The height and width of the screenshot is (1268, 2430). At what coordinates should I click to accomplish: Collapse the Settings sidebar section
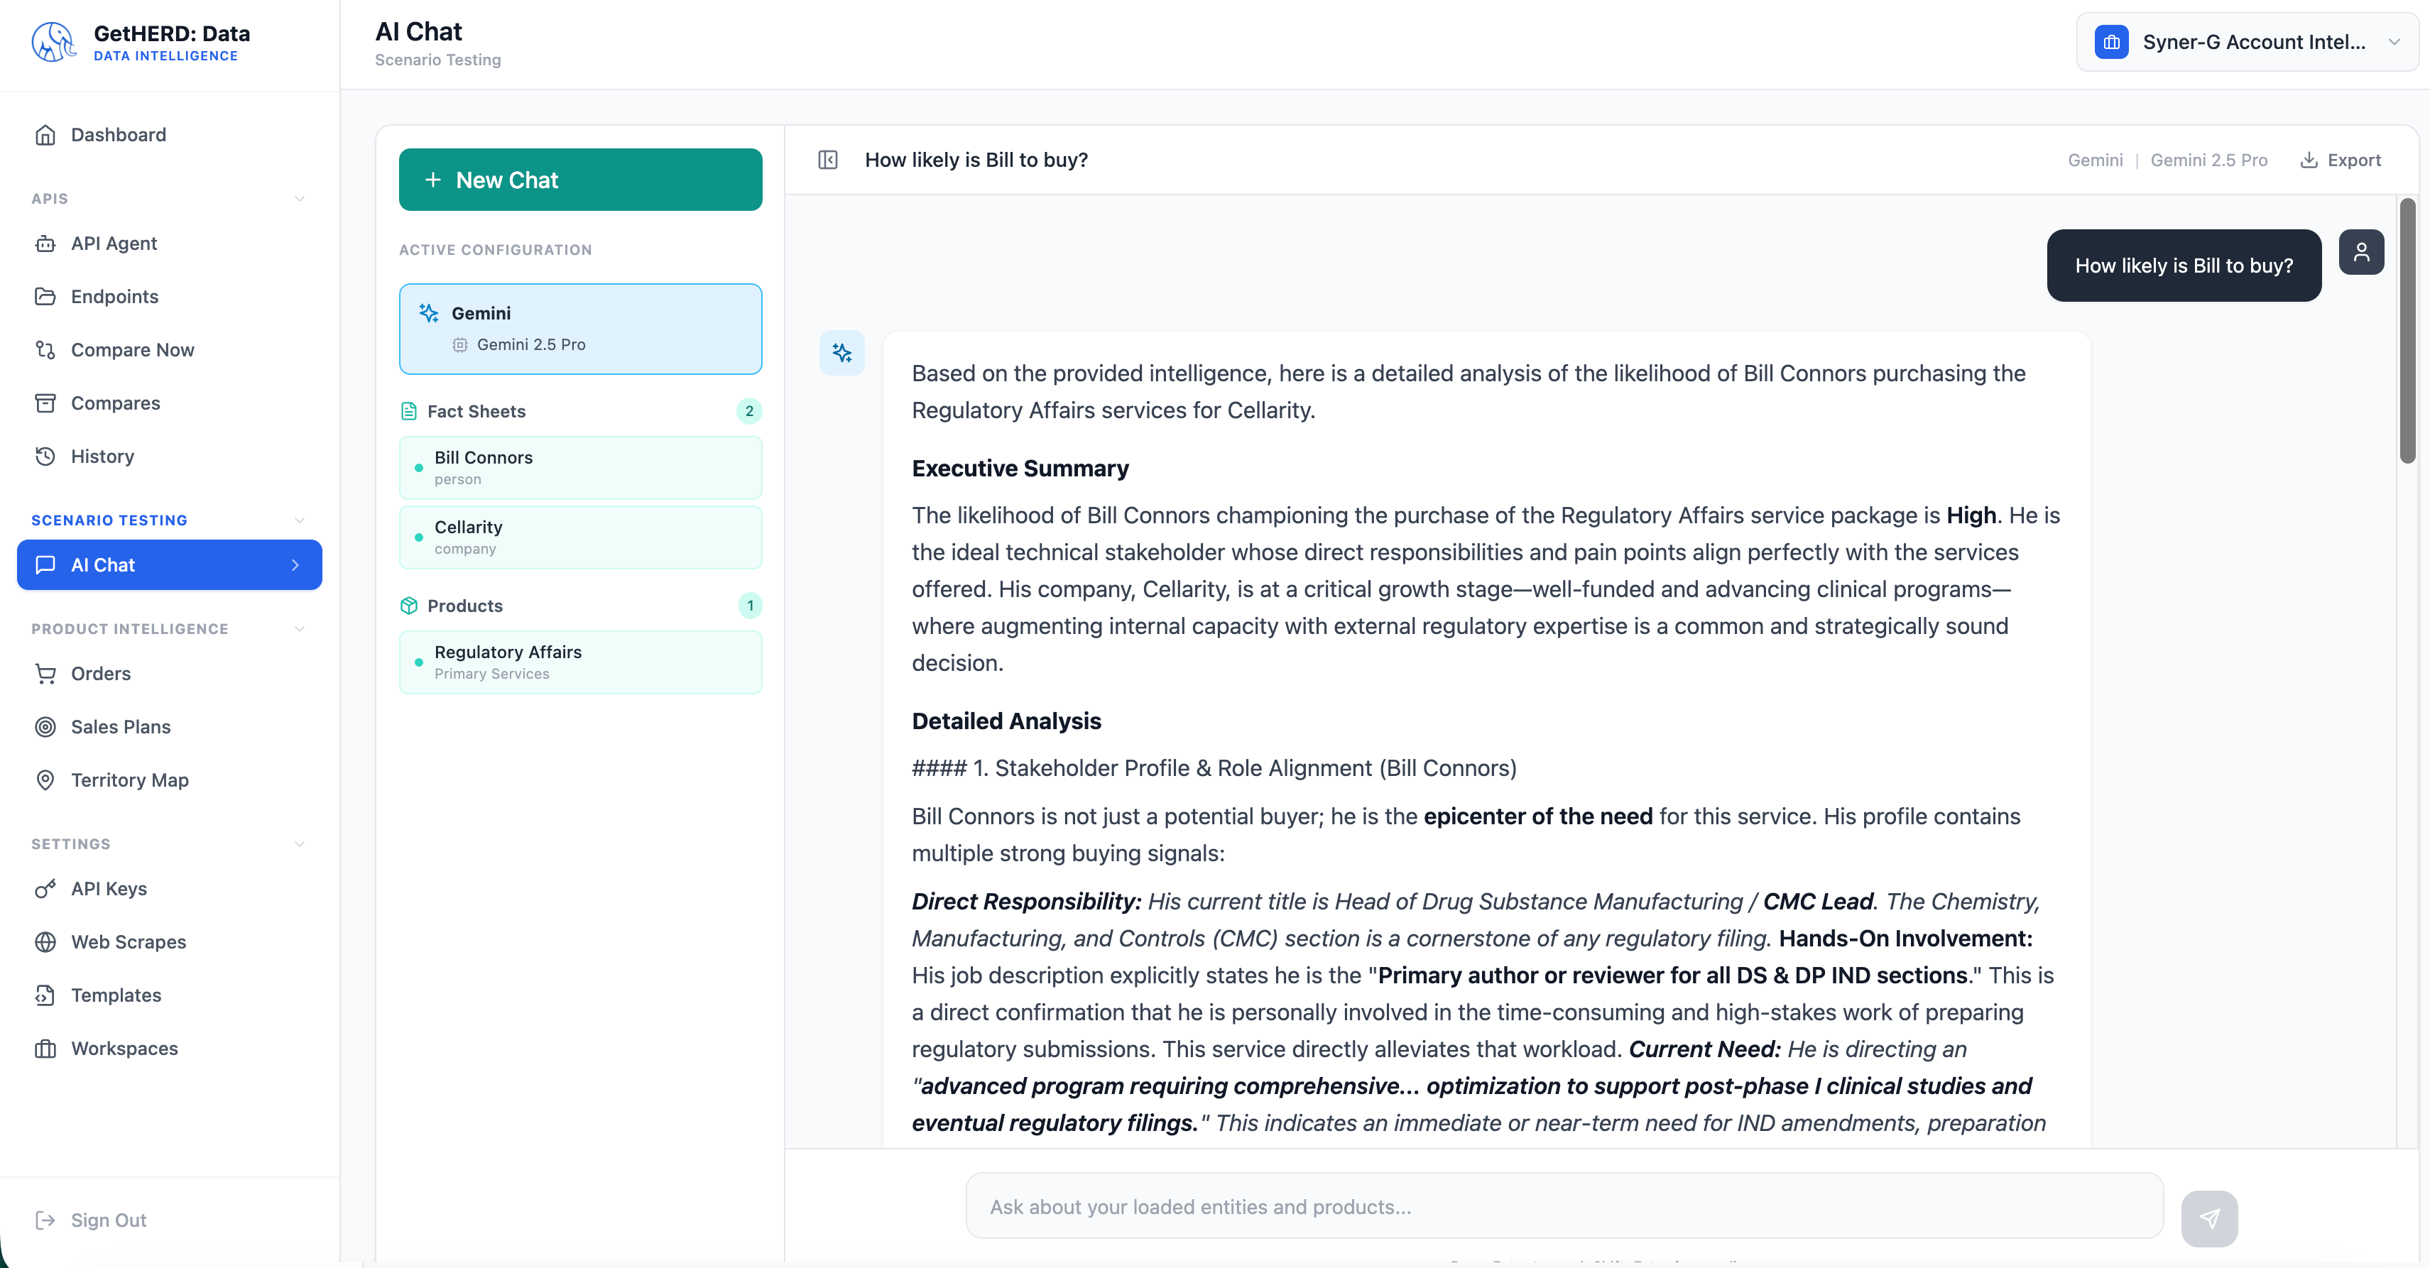coord(299,843)
